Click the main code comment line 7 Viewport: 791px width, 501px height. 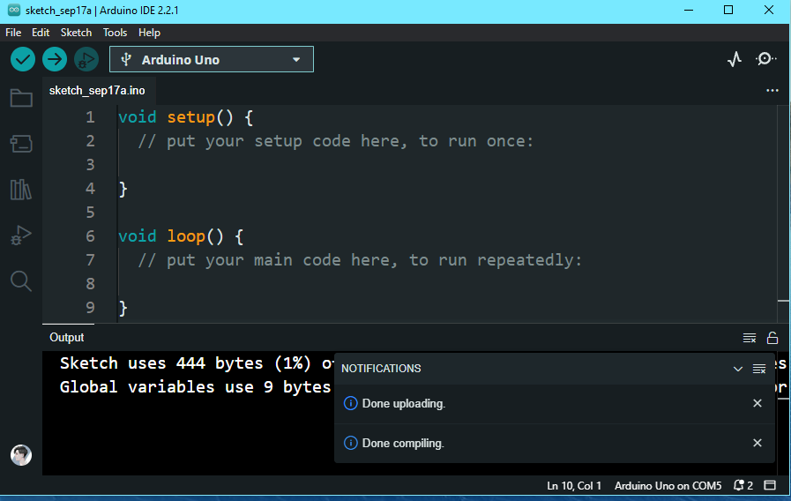tap(360, 260)
